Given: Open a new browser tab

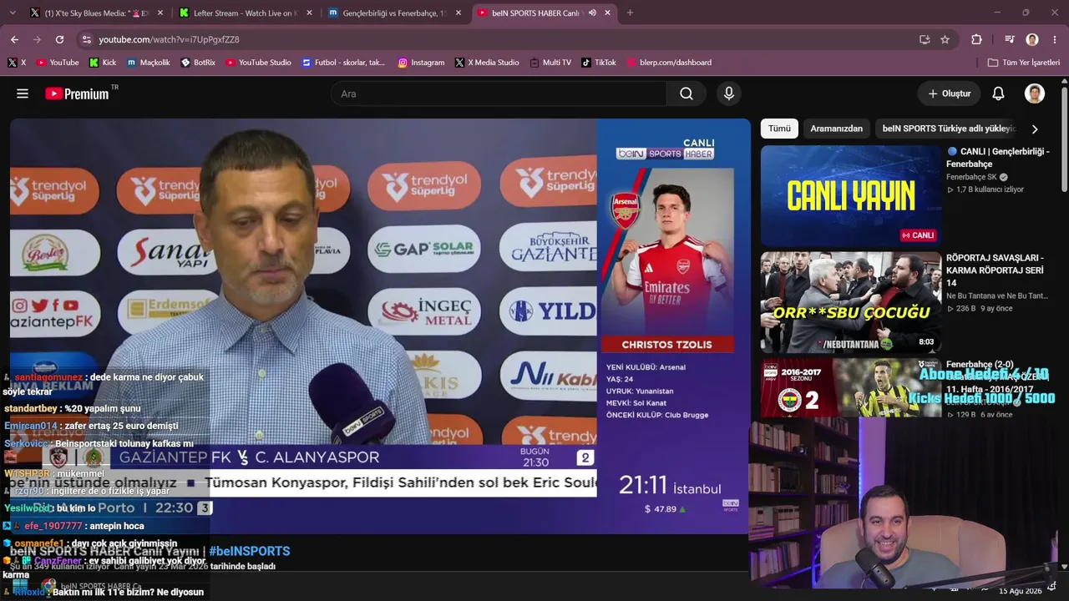Looking at the screenshot, I should (x=630, y=13).
